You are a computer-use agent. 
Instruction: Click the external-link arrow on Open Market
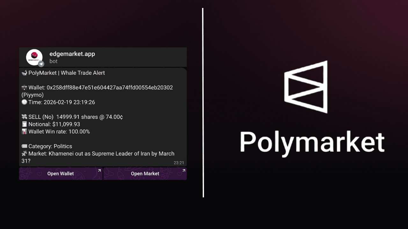pyautogui.click(x=184, y=170)
